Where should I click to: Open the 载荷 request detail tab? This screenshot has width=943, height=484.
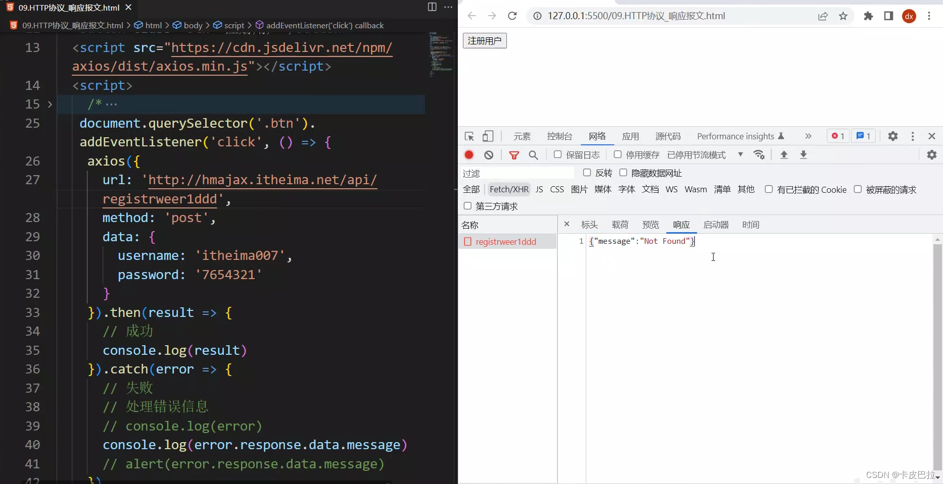[620, 225]
